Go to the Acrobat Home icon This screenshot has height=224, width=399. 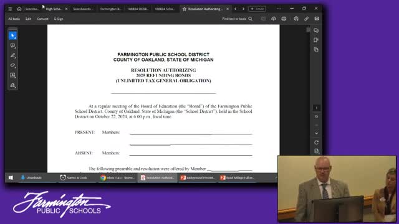(x=19, y=9)
